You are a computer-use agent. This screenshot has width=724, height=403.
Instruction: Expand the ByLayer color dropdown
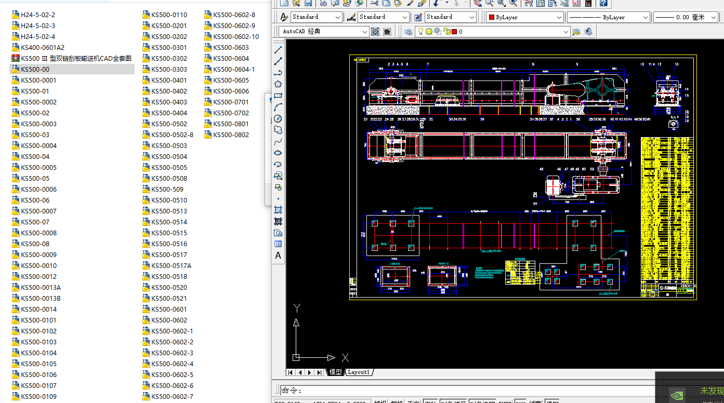pos(559,17)
